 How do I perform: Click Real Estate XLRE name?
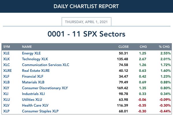click(36, 71)
